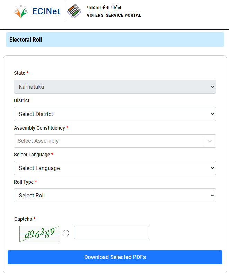229x273 pixels.
Task: Click the Election Commission emblem logo
Action: coord(74,11)
